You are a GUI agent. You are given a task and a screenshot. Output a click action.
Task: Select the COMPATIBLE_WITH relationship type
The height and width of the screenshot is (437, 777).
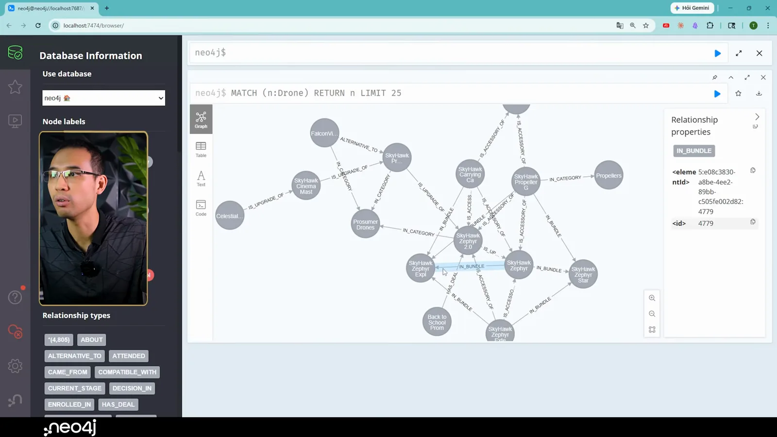[127, 372]
